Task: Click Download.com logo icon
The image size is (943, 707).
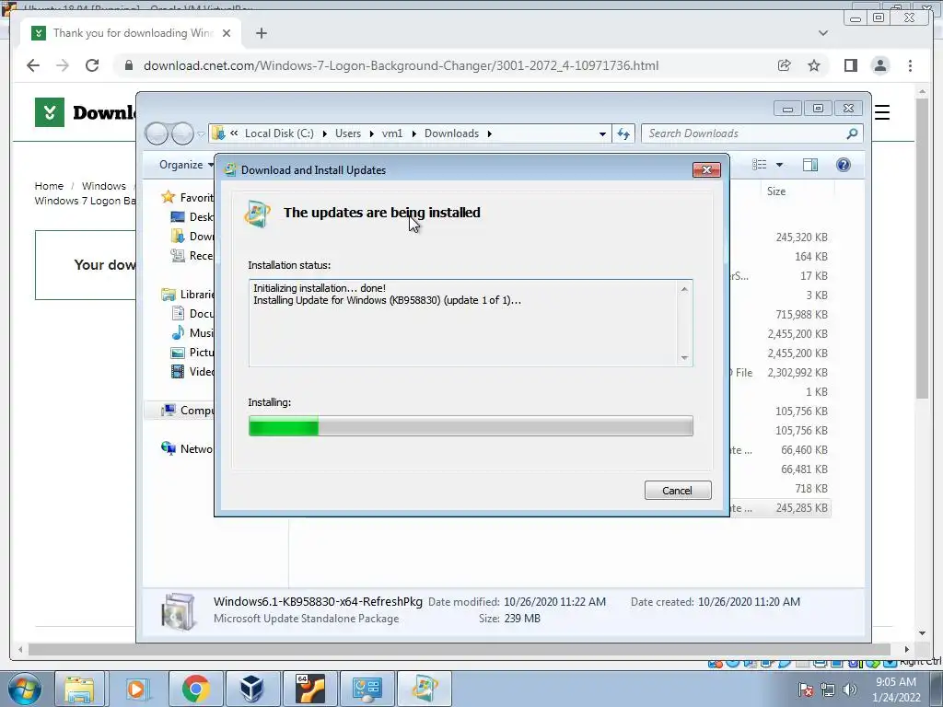Action: (x=50, y=112)
